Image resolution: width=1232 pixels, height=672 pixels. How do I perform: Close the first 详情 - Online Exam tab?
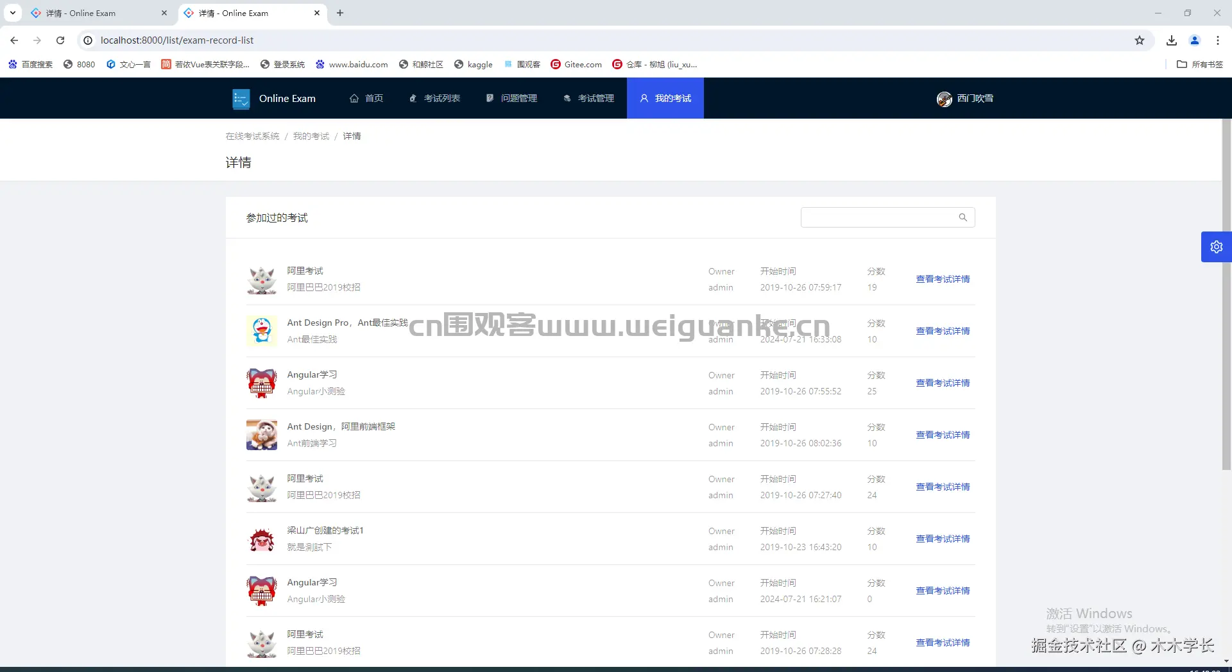click(x=164, y=13)
